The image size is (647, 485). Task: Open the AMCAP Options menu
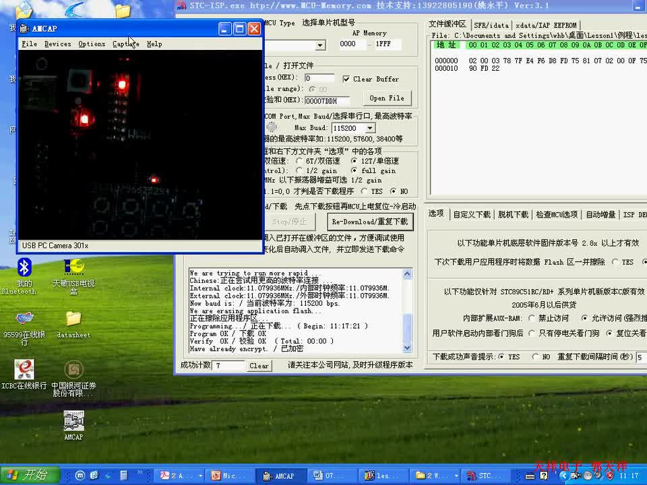click(92, 44)
